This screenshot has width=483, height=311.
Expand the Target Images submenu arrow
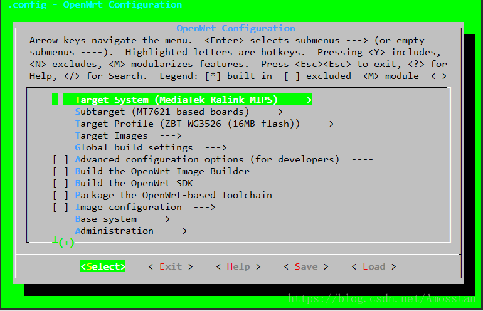[171, 136]
